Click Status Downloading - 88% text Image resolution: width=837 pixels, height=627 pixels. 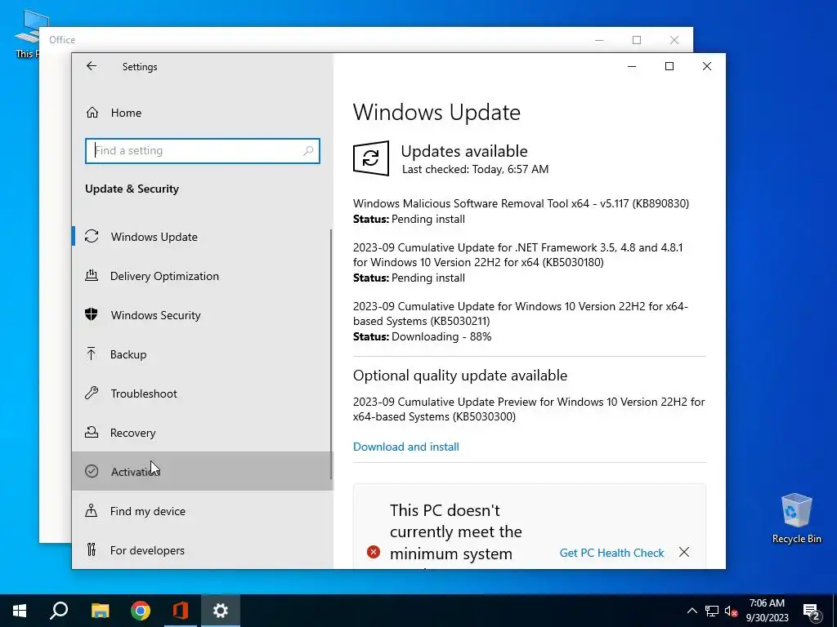423,337
